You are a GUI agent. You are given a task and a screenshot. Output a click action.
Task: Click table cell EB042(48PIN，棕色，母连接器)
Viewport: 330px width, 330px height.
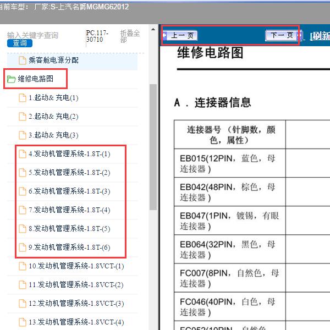coord(229,192)
